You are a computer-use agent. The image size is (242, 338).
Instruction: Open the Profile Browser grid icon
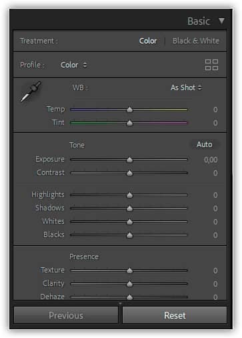click(211, 65)
